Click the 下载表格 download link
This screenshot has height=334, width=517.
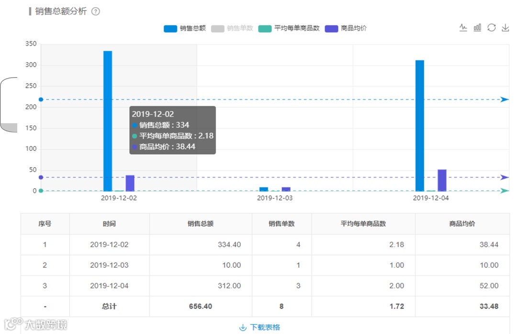pos(265,327)
